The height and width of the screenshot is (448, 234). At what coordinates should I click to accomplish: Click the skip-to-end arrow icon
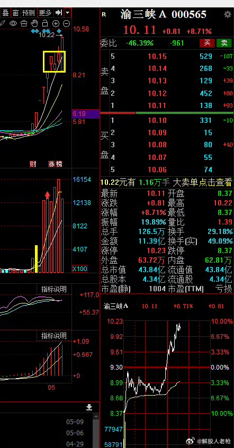click(59, 13)
